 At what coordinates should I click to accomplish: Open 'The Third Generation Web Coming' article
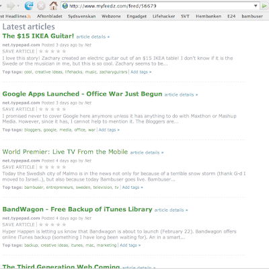(x=61, y=266)
